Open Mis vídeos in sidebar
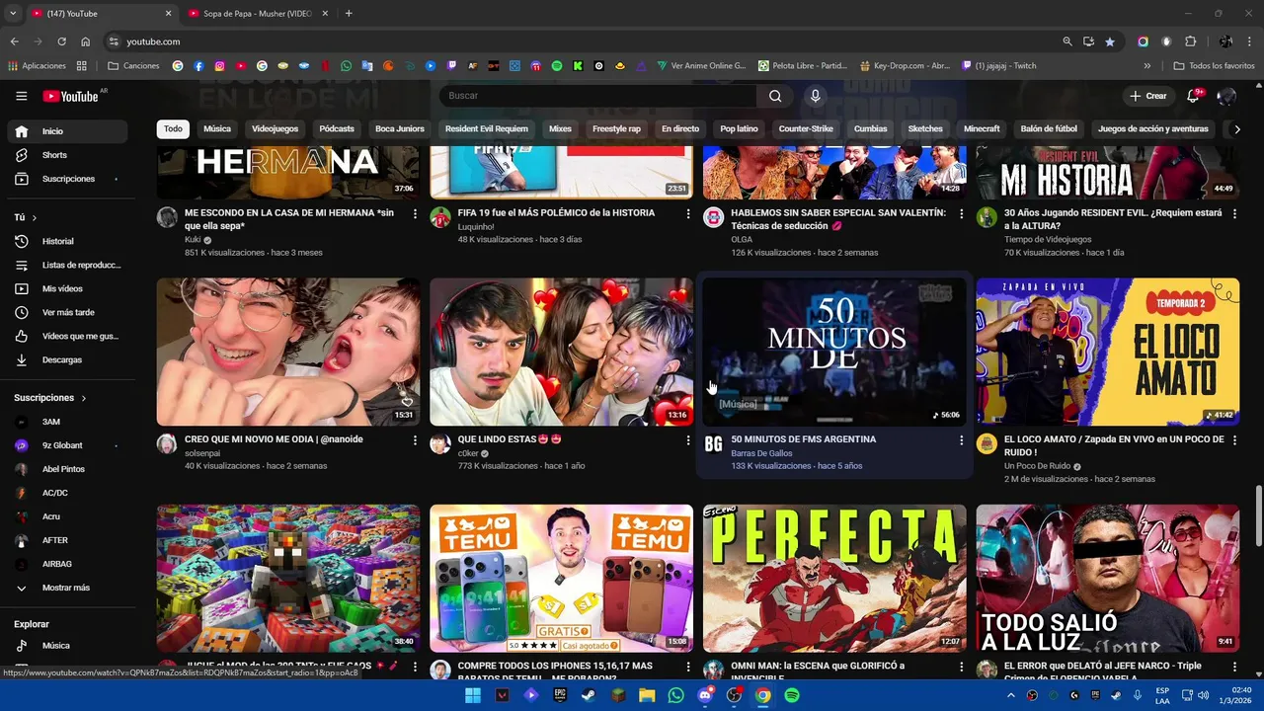The height and width of the screenshot is (711, 1264). pyautogui.click(x=67, y=288)
